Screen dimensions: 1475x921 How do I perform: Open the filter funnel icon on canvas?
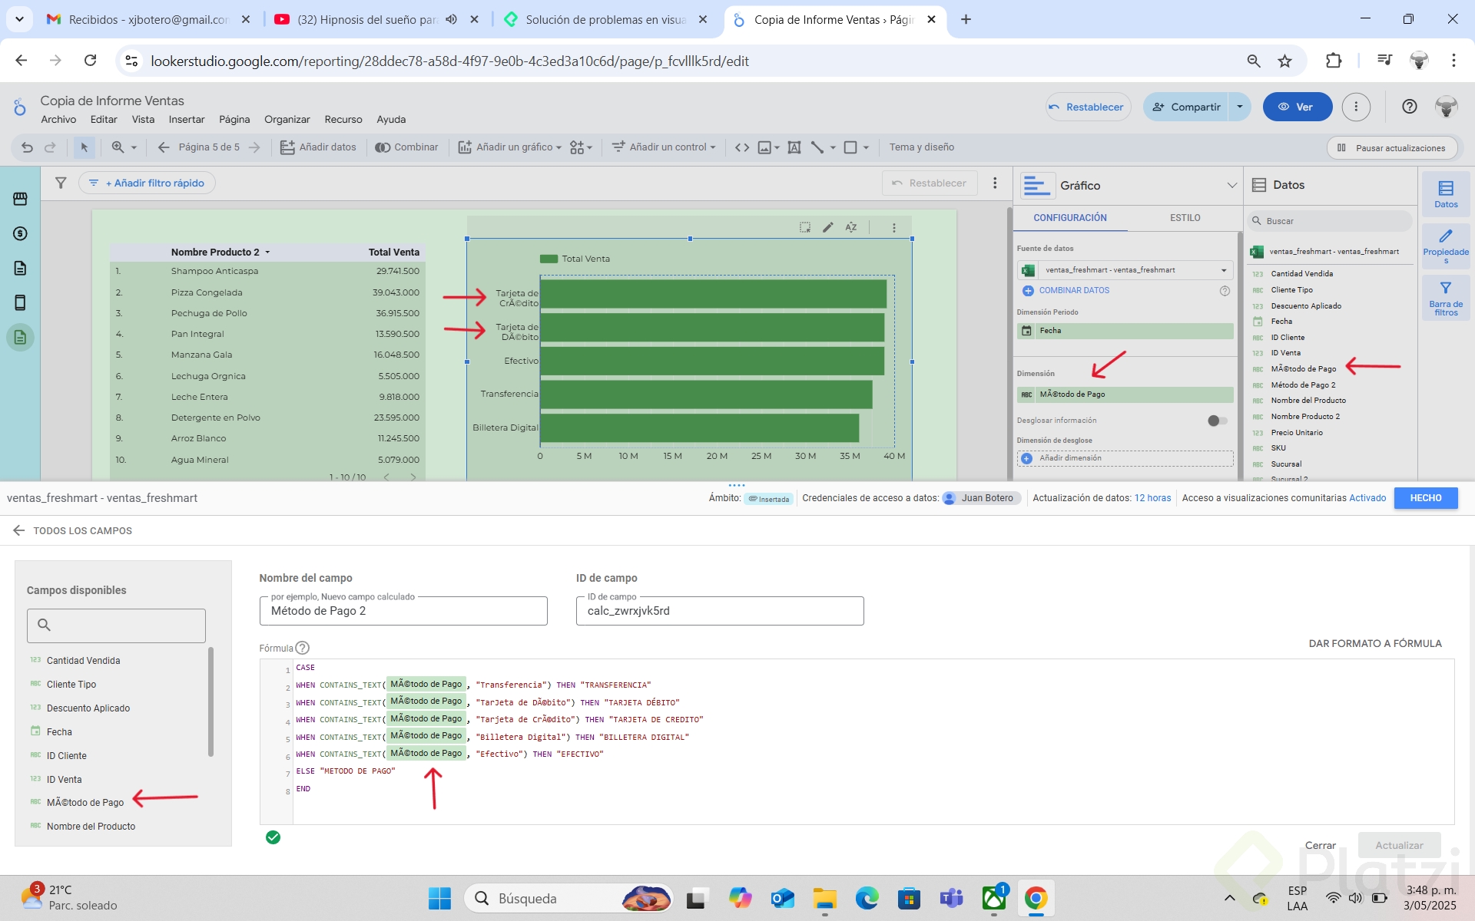[61, 183]
